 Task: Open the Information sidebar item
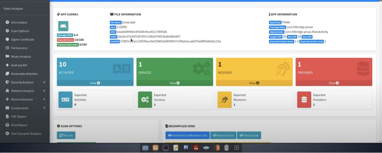[x=19, y=22]
